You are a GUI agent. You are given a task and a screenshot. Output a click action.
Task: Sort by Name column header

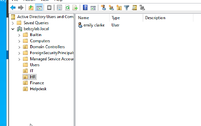click(x=92, y=18)
